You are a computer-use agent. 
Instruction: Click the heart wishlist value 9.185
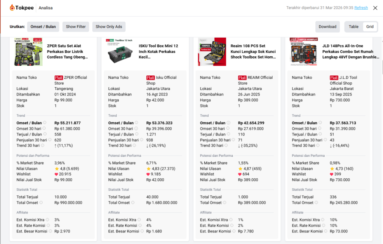click(x=154, y=174)
